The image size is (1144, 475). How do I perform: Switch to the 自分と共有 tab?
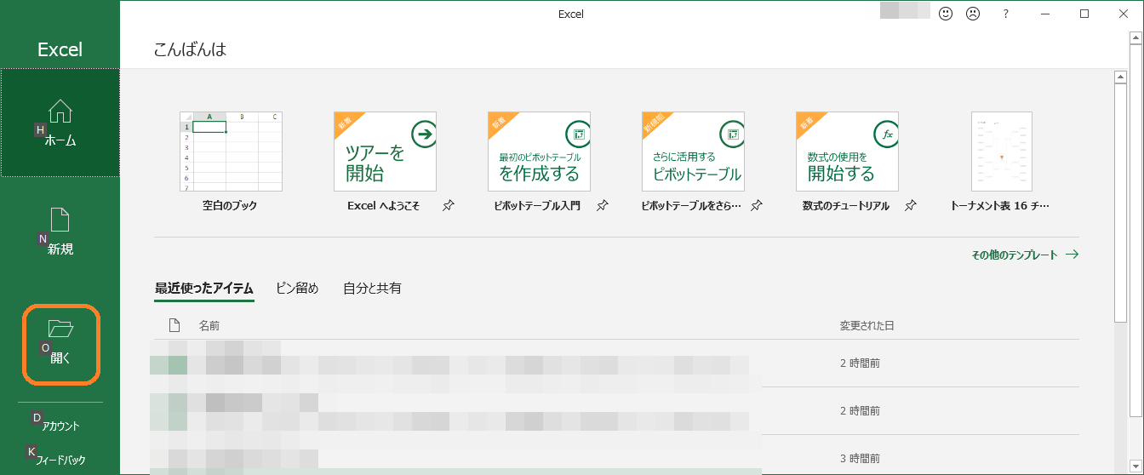pos(372,289)
